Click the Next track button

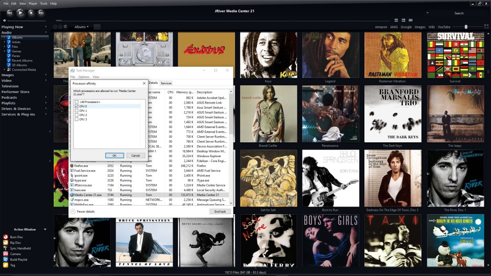pyautogui.click(x=41, y=13)
